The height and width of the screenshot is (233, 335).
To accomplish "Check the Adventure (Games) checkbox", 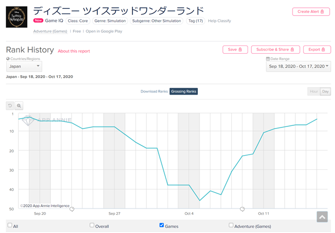I will click(x=231, y=225).
